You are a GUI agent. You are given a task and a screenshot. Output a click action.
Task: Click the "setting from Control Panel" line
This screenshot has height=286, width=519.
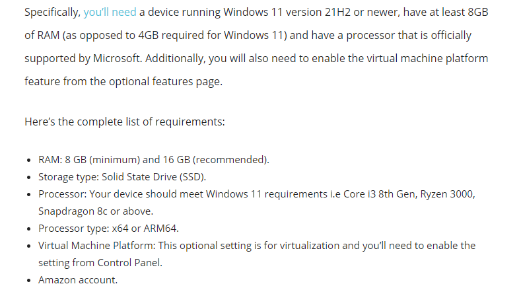point(100,263)
